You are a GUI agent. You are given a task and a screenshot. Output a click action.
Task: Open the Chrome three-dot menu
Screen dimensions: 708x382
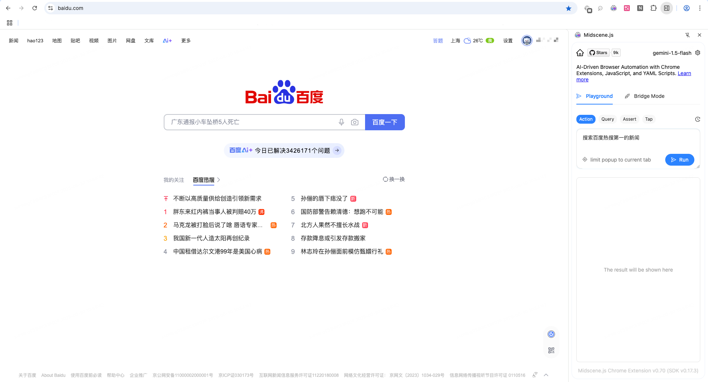click(700, 8)
